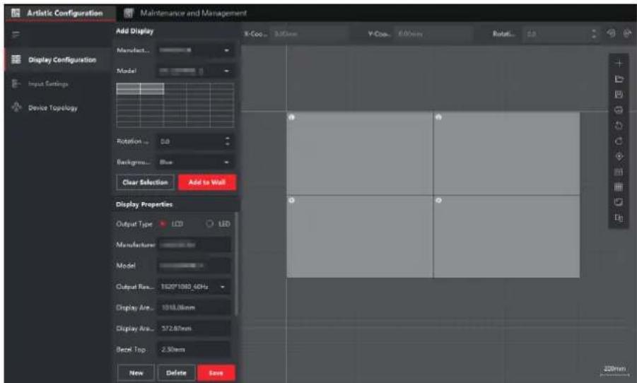This screenshot has width=637, height=383.
Task: Open the Model dropdown under Add Display
Action: pyautogui.click(x=194, y=71)
